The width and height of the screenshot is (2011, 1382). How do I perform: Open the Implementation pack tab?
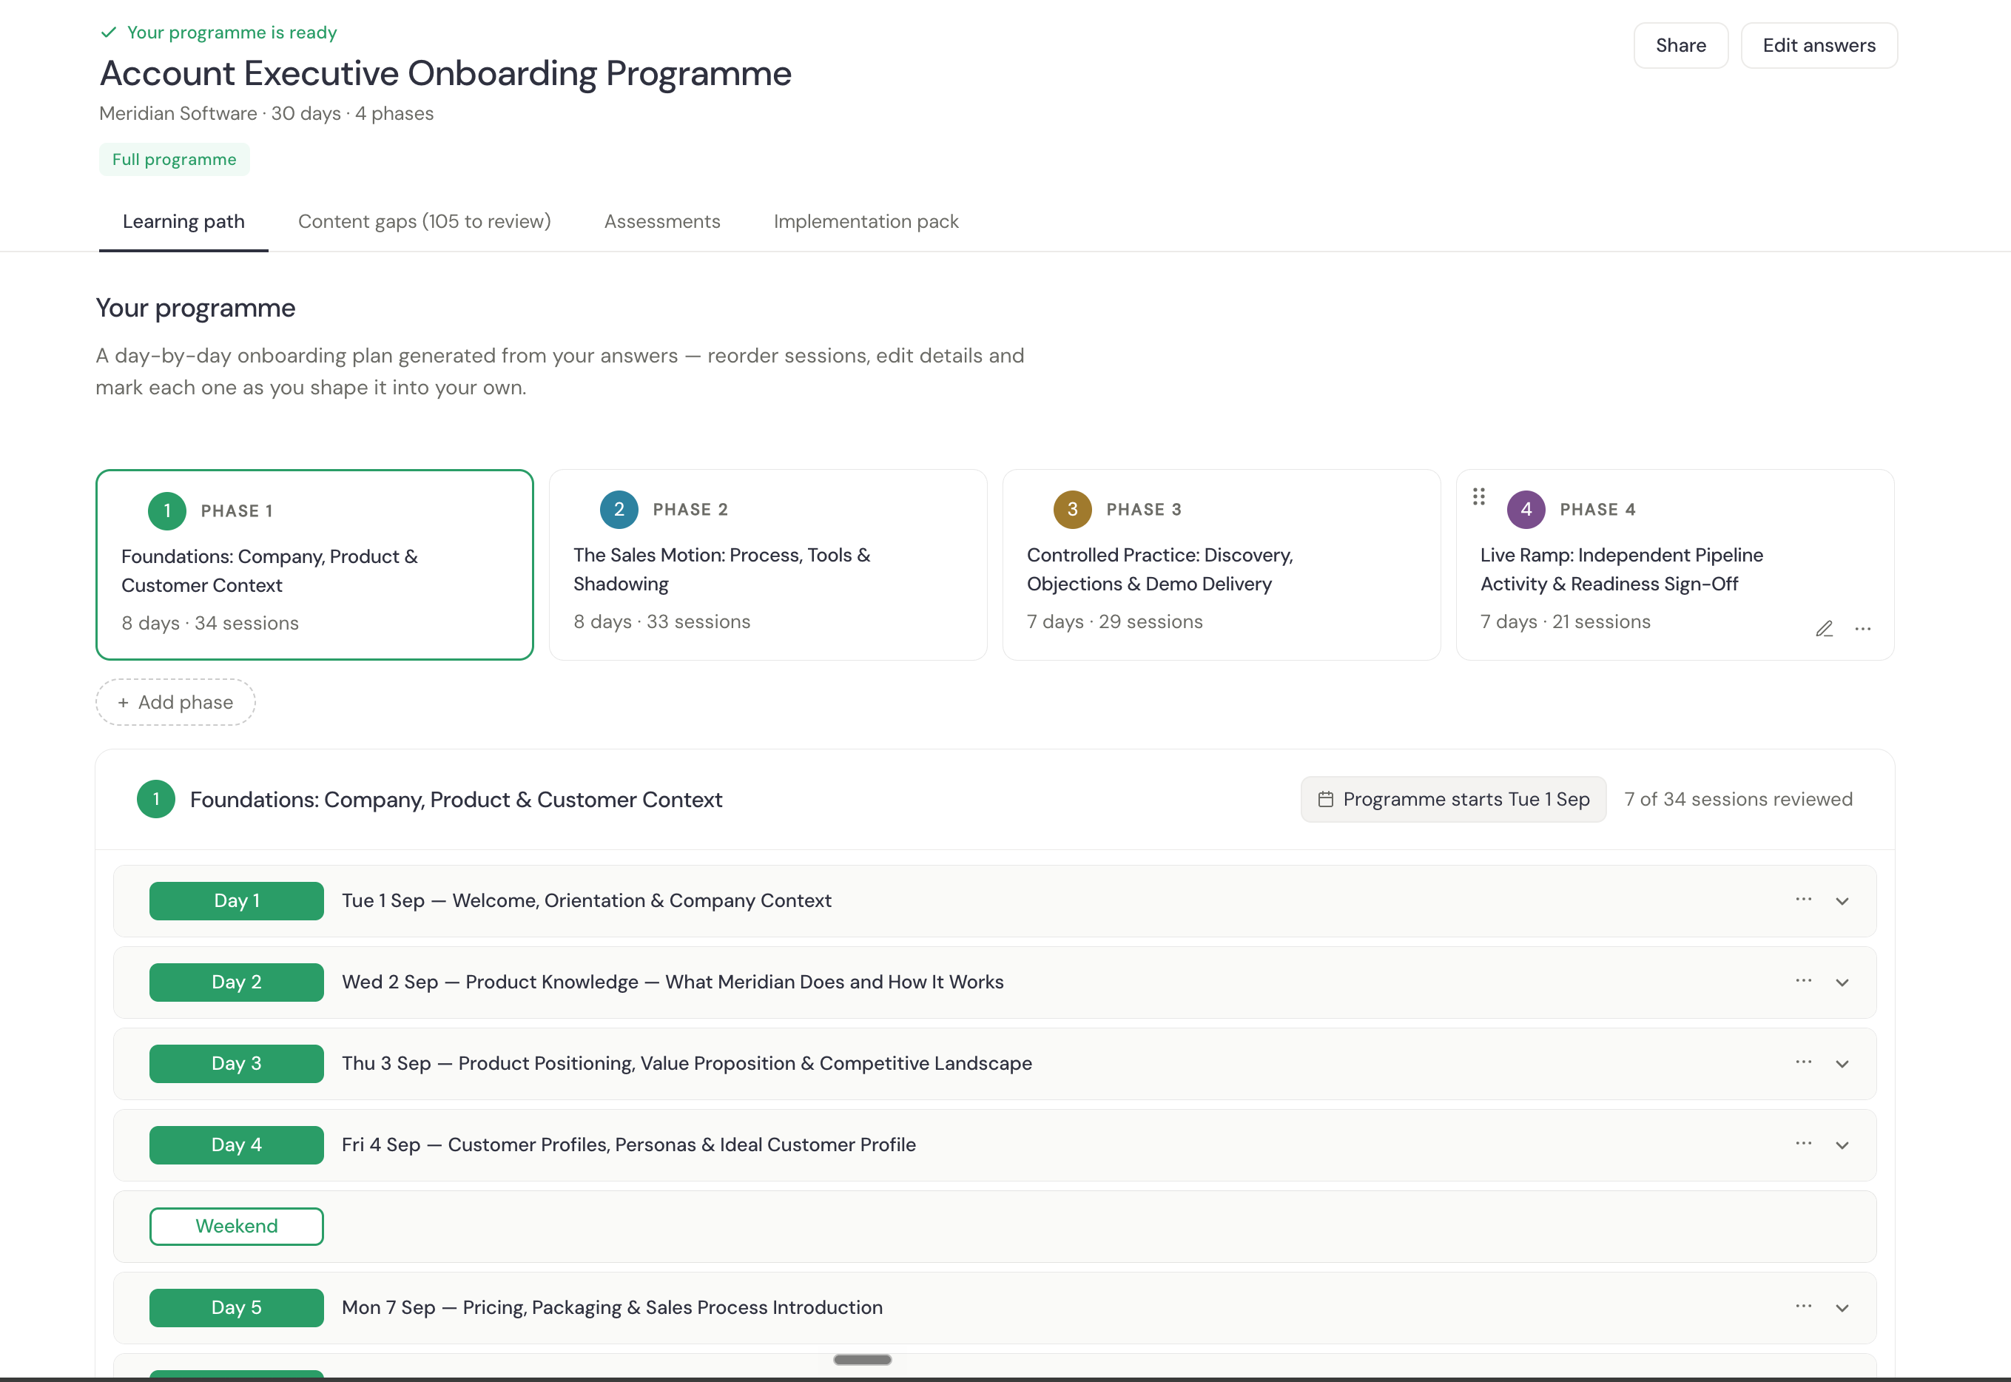[x=866, y=222]
